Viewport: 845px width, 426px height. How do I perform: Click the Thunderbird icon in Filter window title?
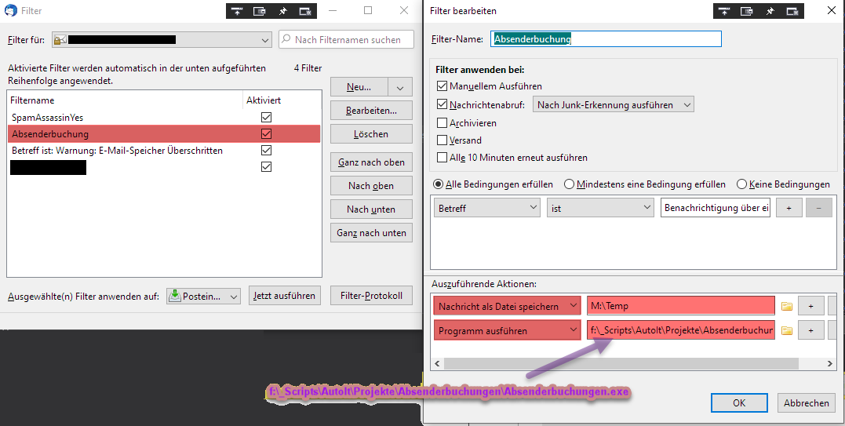tap(12, 11)
